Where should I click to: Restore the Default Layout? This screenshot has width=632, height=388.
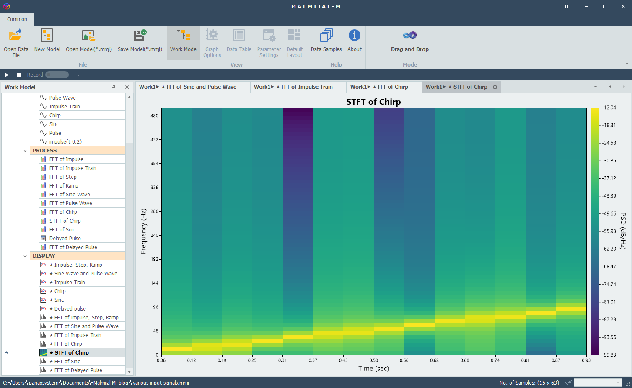coord(295,43)
